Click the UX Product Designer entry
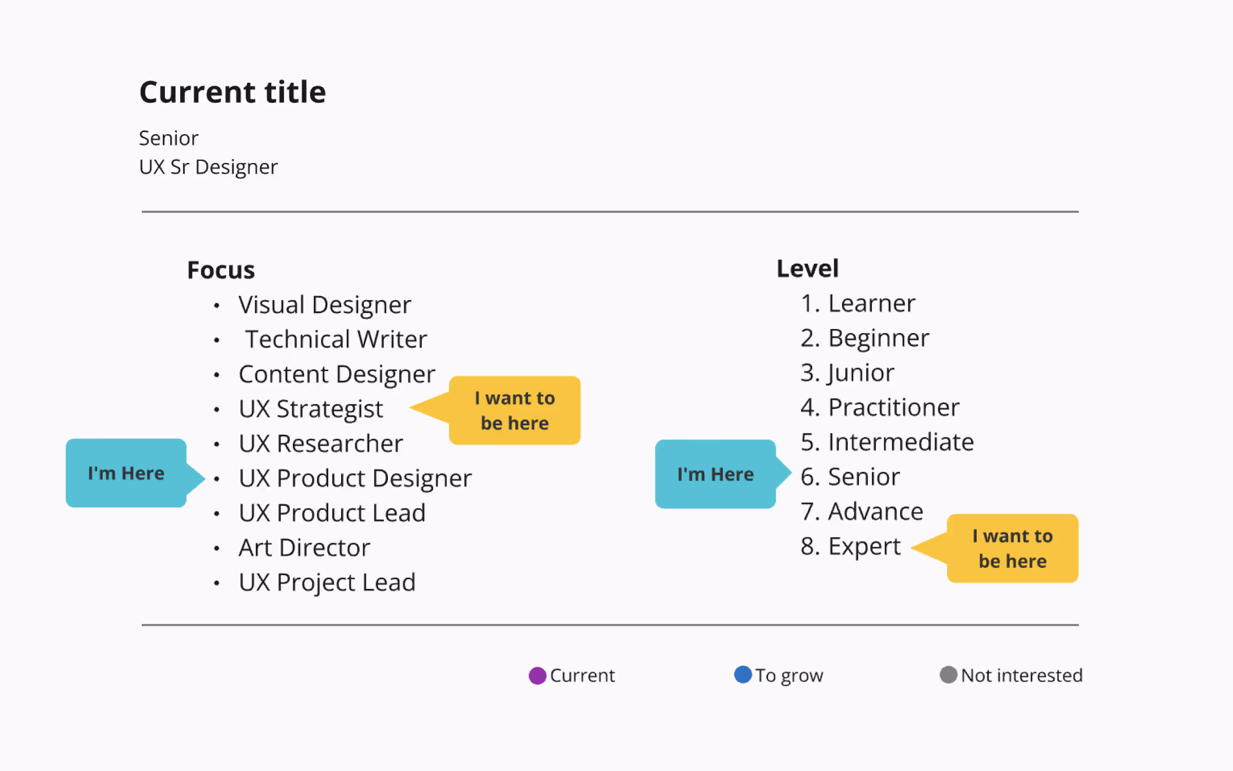The image size is (1233, 771). click(x=355, y=479)
